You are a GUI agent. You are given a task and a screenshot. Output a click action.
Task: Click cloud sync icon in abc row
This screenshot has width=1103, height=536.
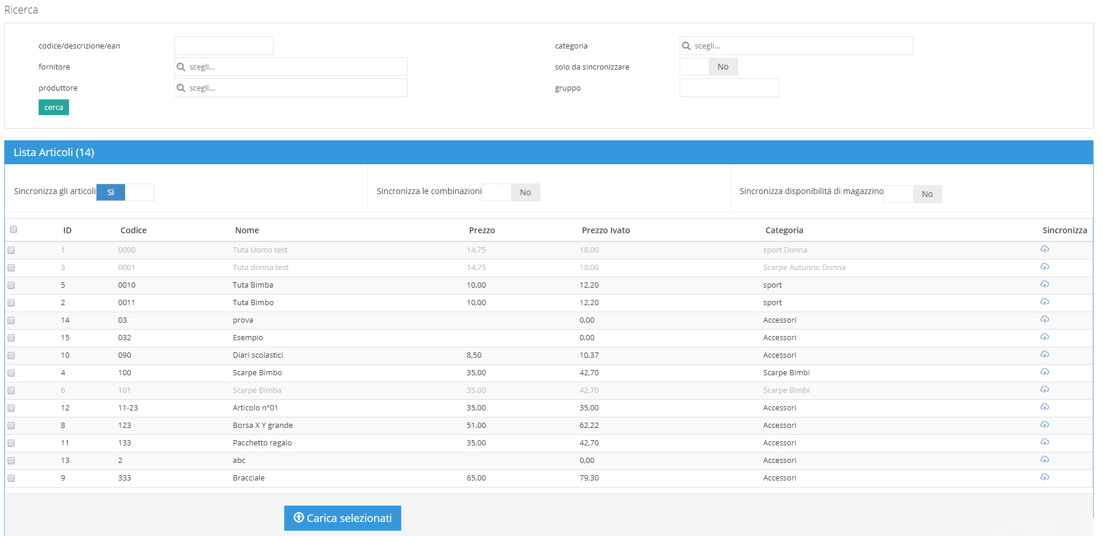point(1045,460)
